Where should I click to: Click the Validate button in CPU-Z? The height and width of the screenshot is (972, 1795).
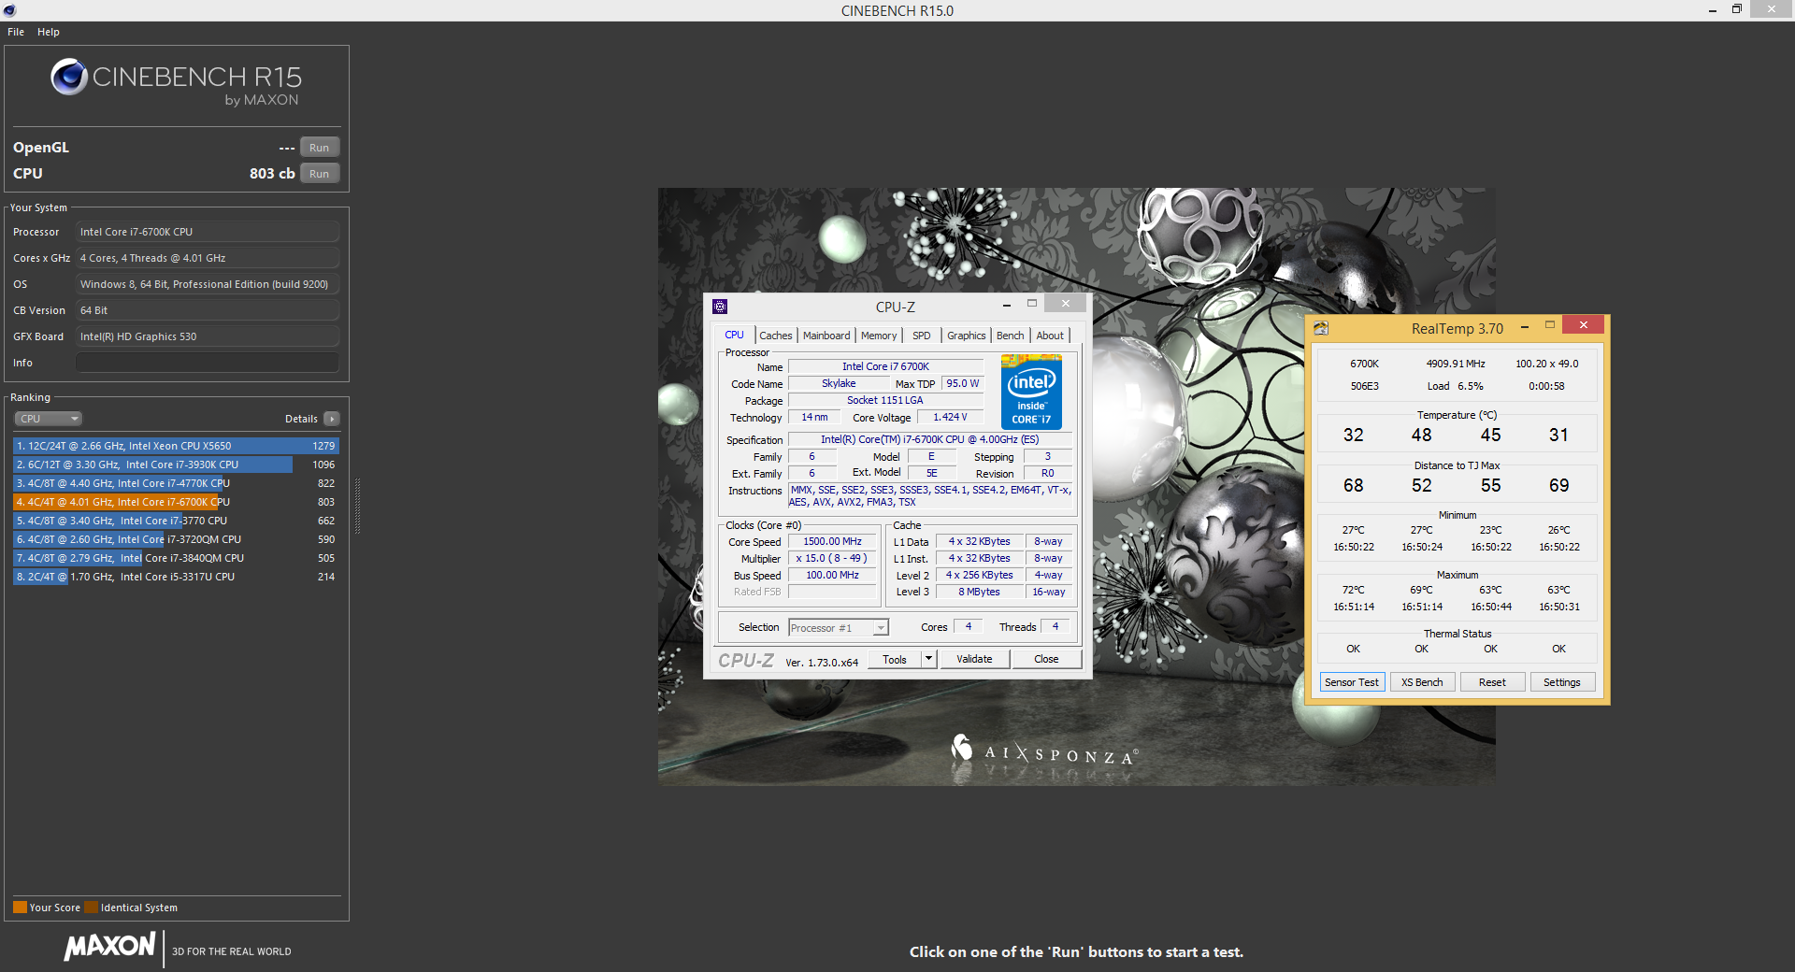point(974,659)
